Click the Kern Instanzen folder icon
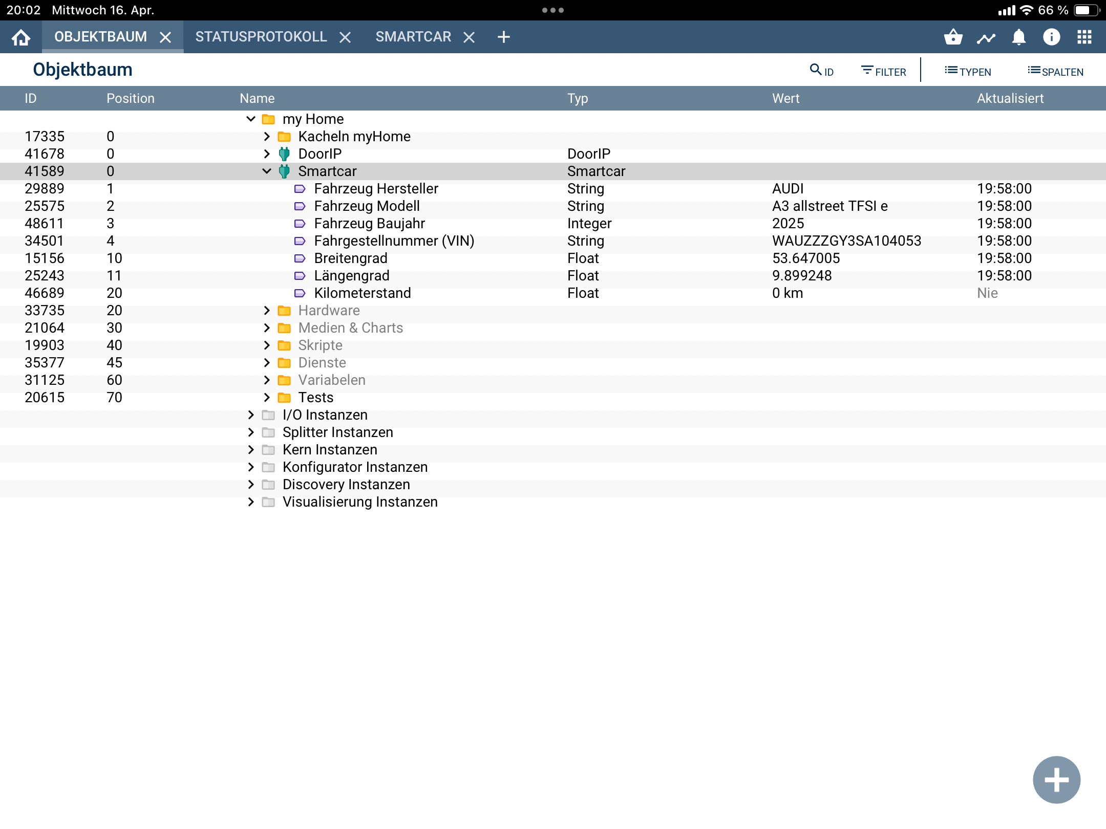The image size is (1106, 829). [268, 450]
